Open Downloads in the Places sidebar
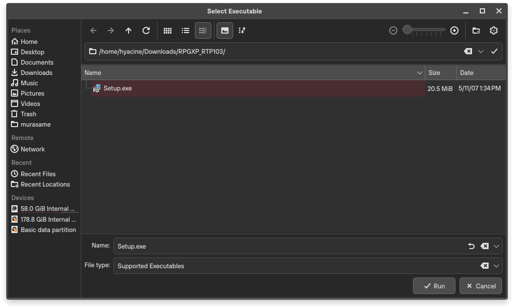 (x=36, y=73)
